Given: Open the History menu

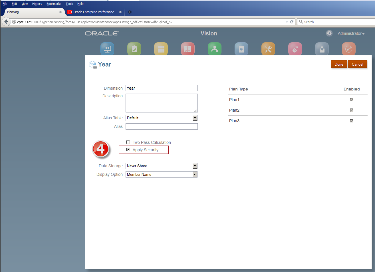Looking at the screenshot, I should pyautogui.click(x=37, y=4).
